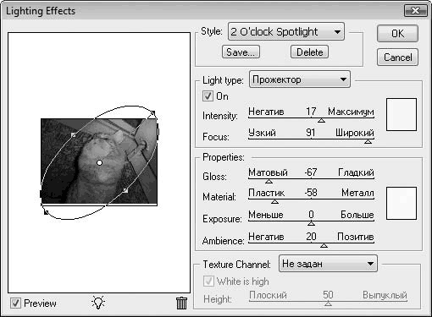Click the trash can delete-light icon
The image size is (432, 317).
coord(181,303)
